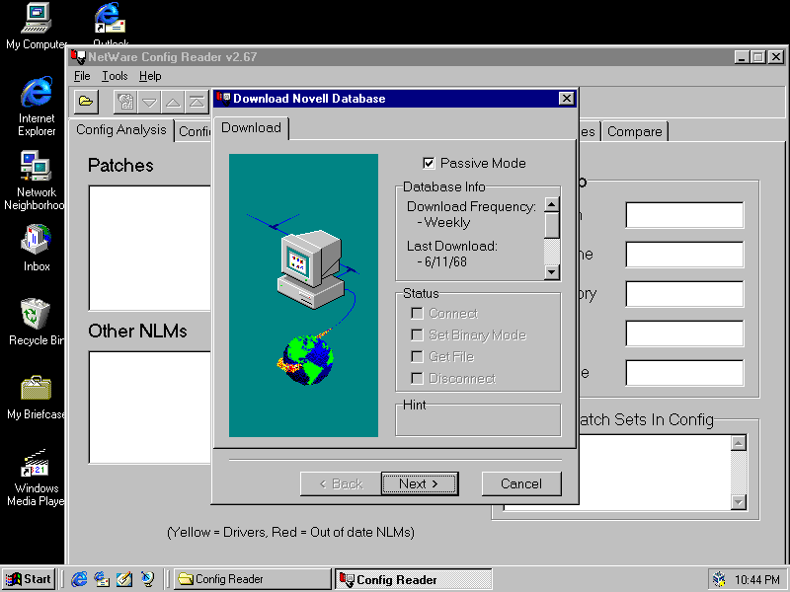Toggle the Connect status checkbox

pyautogui.click(x=417, y=313)
